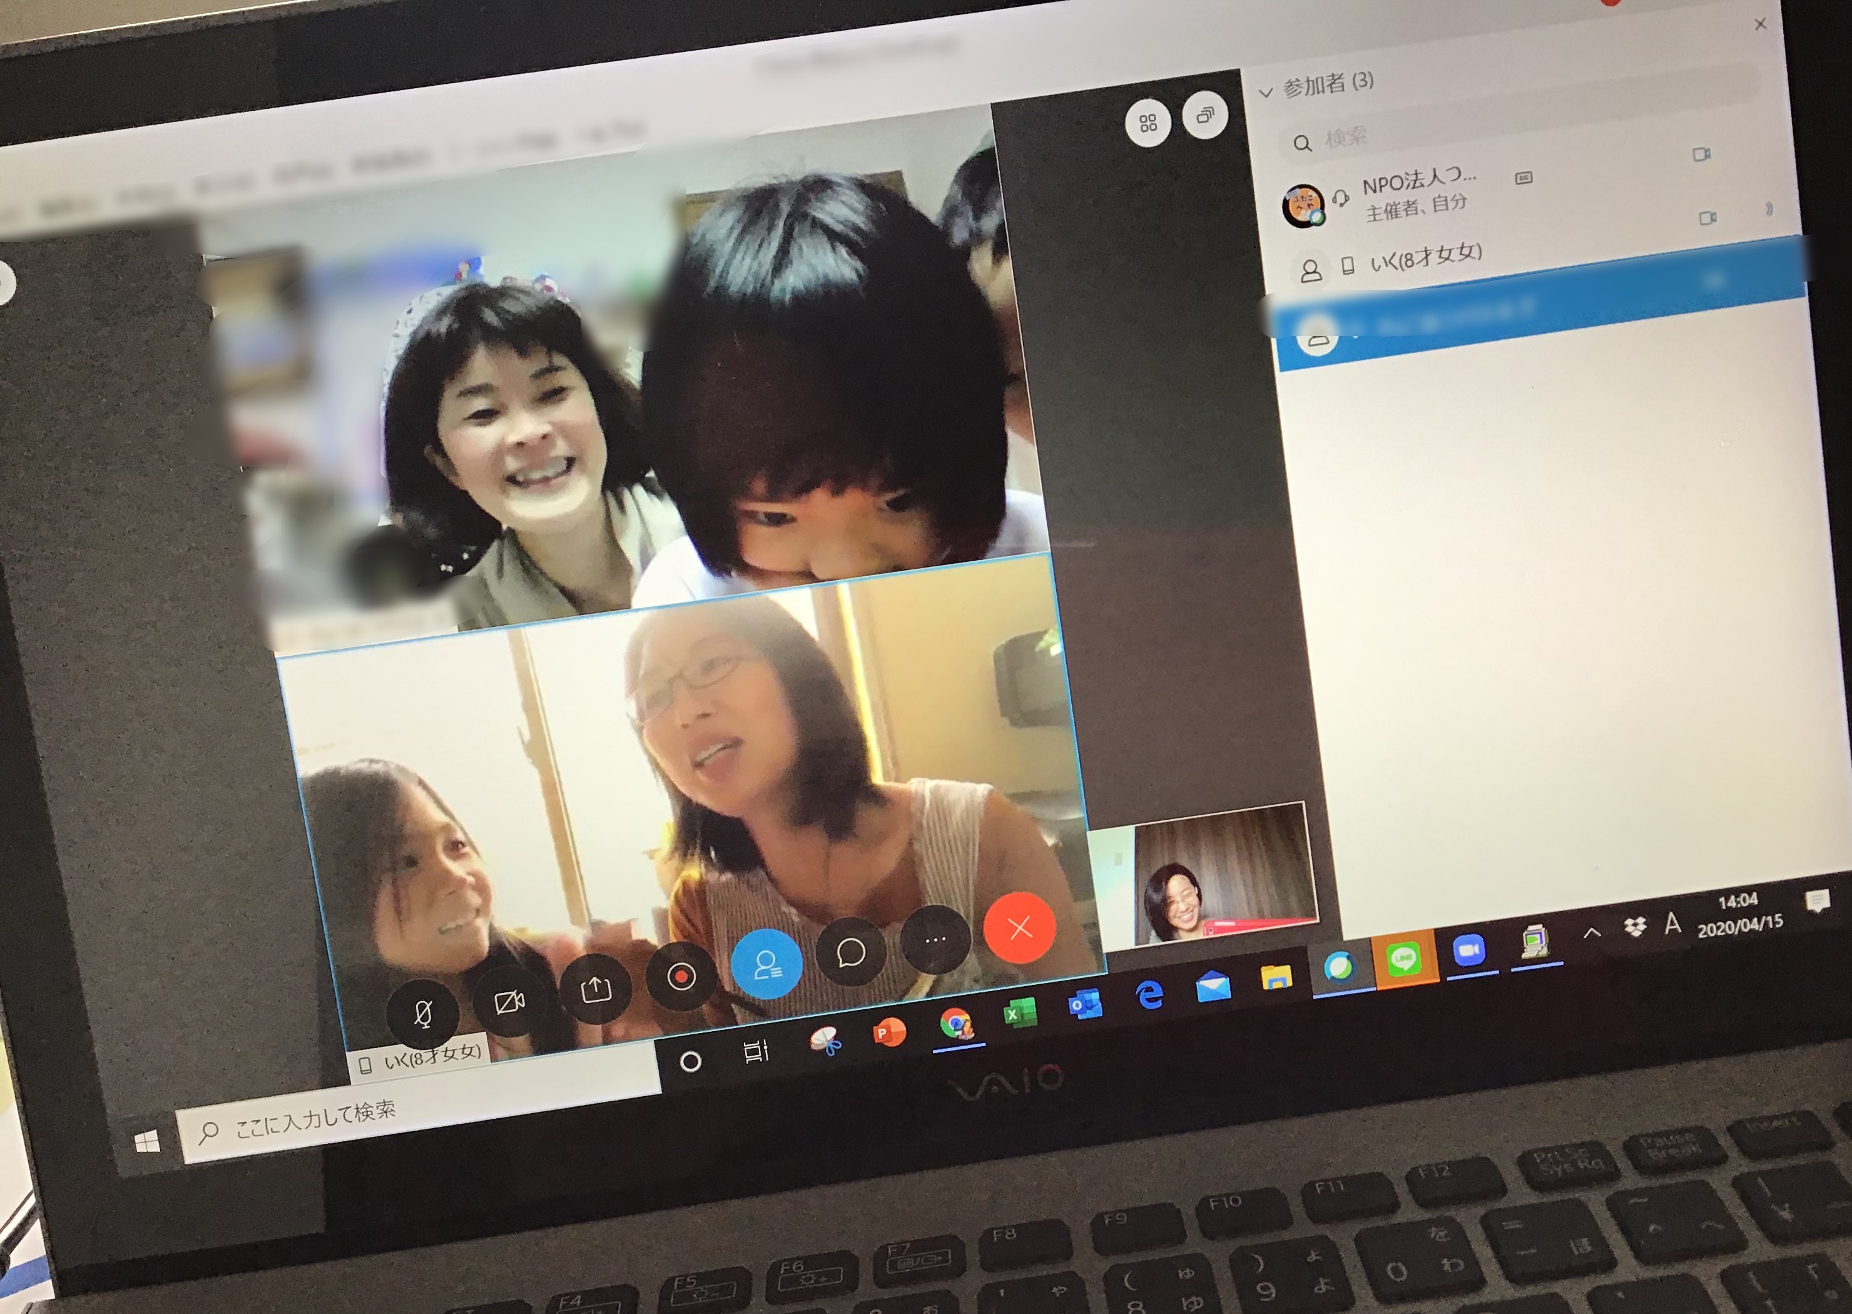End meeting with red X button
The width and height of the screenshot is (1852, 1314).
1019,927
